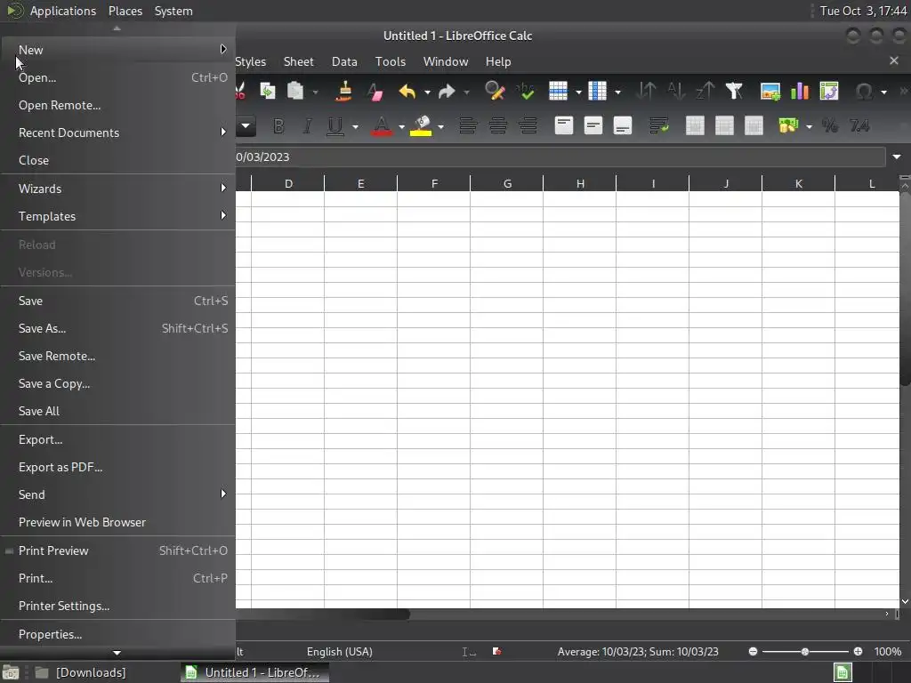Click the font color red A swatch
The height and width of the screenshot is (683, 911).
tap(382, 126)
